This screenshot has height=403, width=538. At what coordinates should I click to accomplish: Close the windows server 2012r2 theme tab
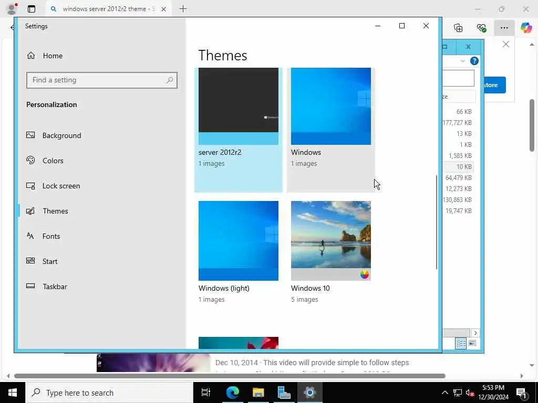(x=164, y=9)
